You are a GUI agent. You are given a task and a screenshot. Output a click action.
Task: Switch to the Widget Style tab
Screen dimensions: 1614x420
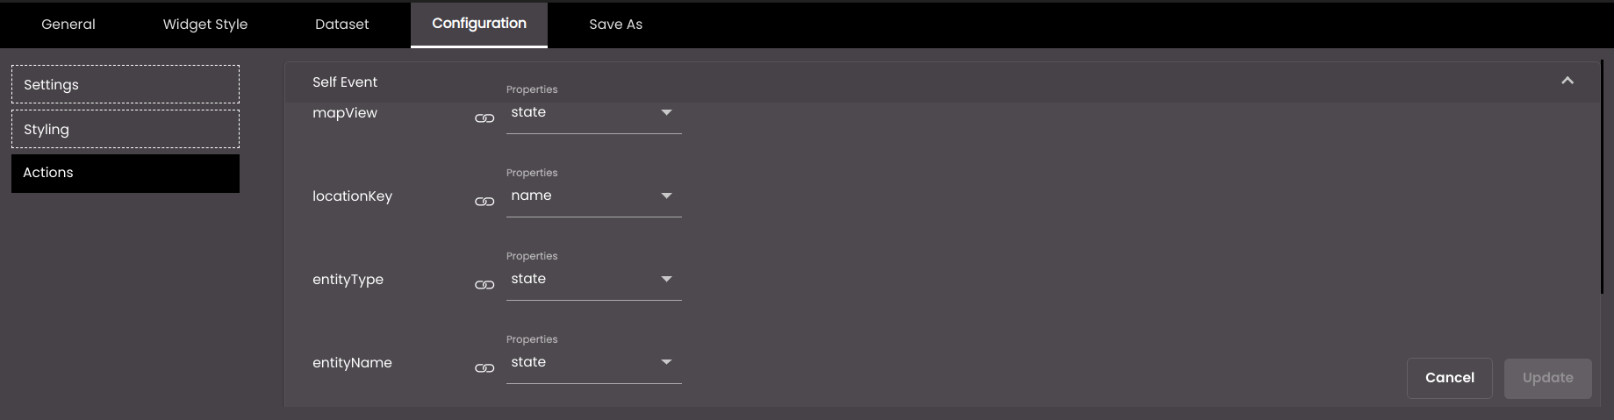click(205, 25)
